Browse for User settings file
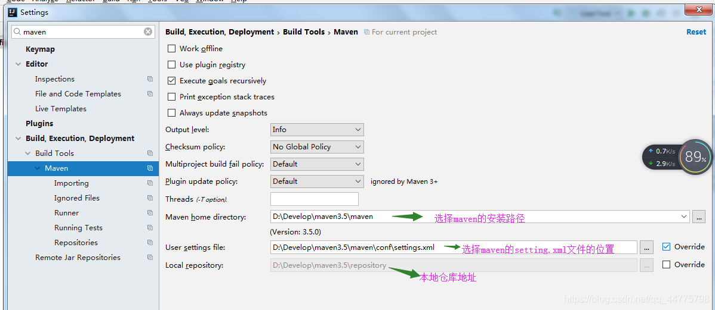The width and height of the screenshot is (715, 310). 646,248
